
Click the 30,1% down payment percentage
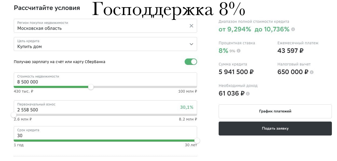(187, 107)
